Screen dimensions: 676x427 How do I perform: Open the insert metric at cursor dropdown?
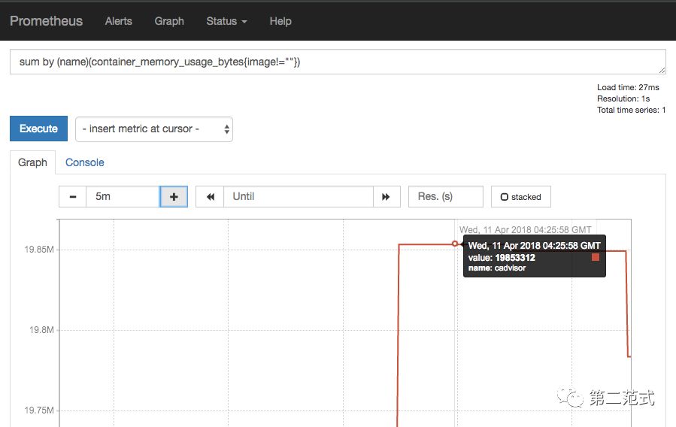point(154,129)
